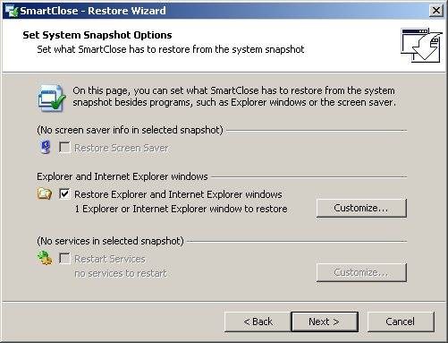This screenshot has height=343, width=448.
Task: Click the screen saver monitor icon
Action: 45,148
